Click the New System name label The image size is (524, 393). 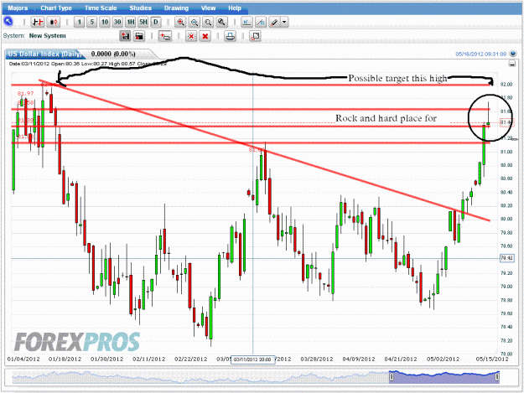(x=48, y=36)
